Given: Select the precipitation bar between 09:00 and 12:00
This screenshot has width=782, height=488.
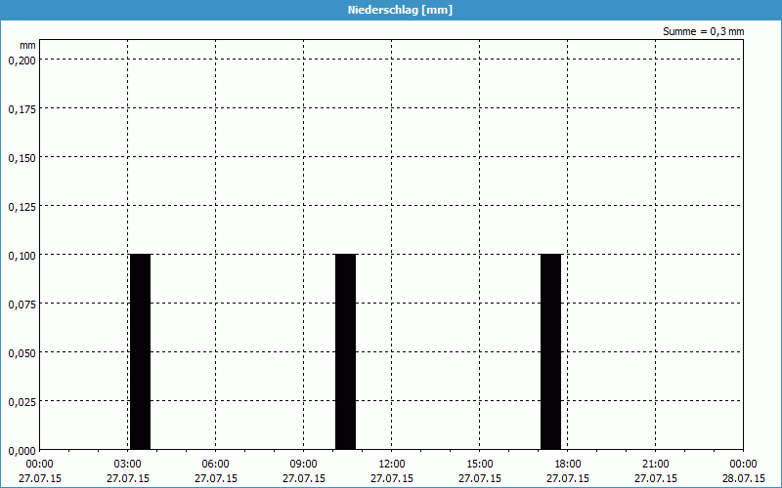Looking at the screenshot, I should pos(345,351).
